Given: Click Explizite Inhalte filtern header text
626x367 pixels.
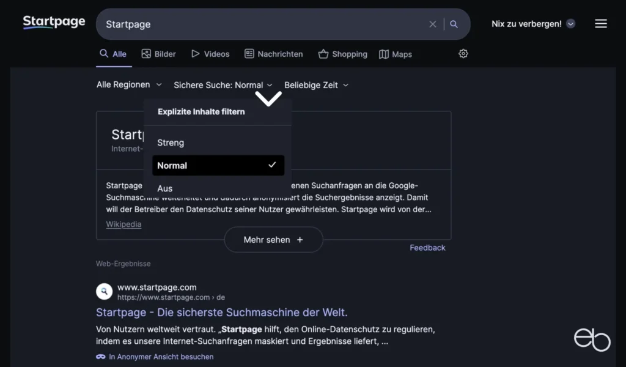Looking at the screenshot, I should (x=201, y=112).
